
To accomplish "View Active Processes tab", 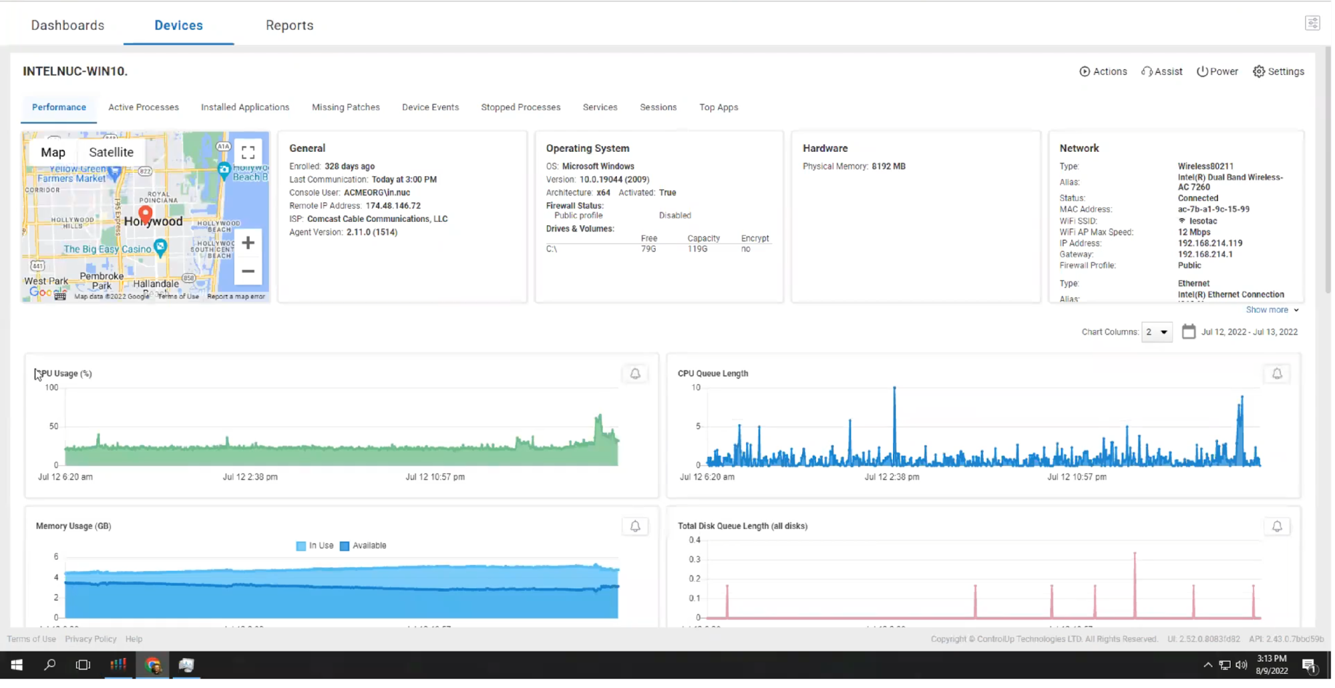I will (x=144, y=108).
